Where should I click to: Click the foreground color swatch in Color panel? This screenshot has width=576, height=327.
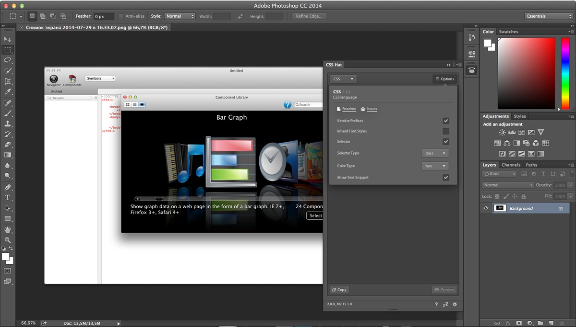487,43
